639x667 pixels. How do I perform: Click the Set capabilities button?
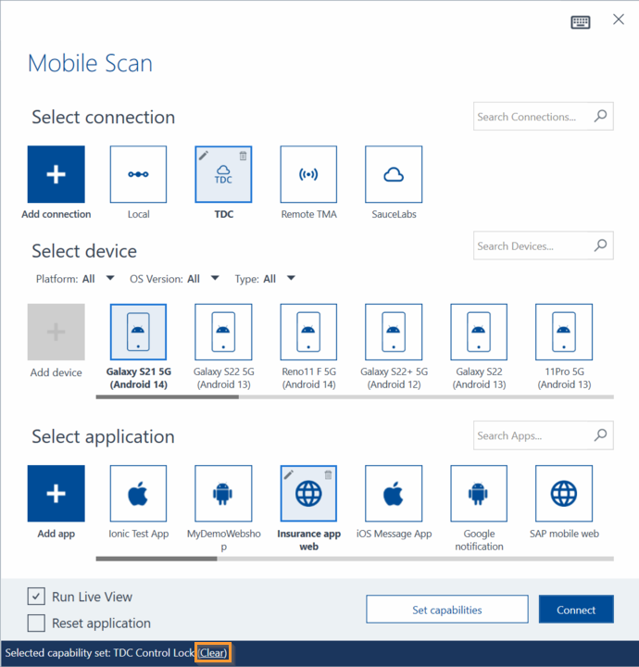[447, 610]
